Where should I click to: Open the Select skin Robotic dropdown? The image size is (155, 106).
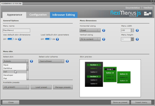pos(15,61)
